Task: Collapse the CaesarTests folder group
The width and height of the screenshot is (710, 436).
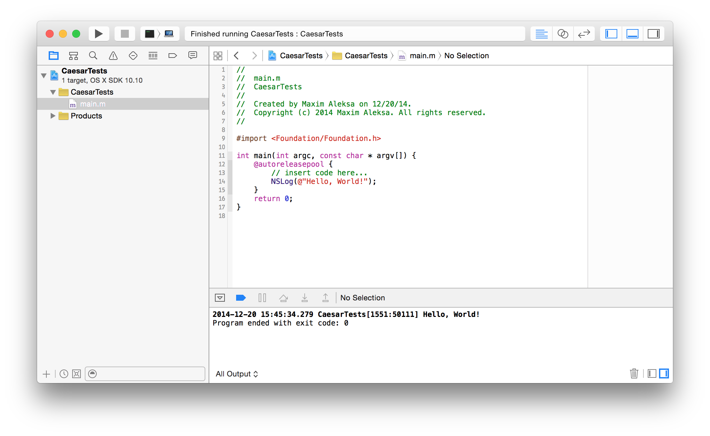Action: pyautogui.click(x=53, y=92)
